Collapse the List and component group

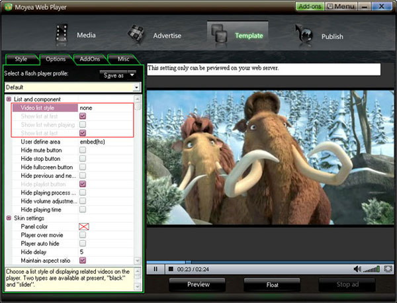coord(9,99)
